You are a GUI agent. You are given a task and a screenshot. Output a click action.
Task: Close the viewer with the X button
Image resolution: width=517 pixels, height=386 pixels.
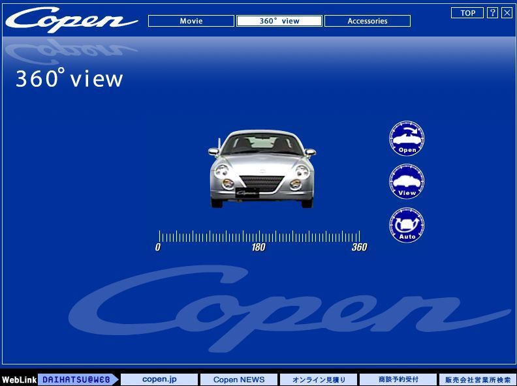[x=507, y=13]
